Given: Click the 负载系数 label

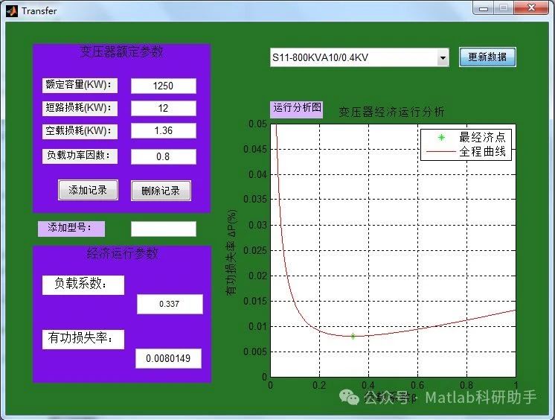Looking at the screenshot, I should (83, 284).
